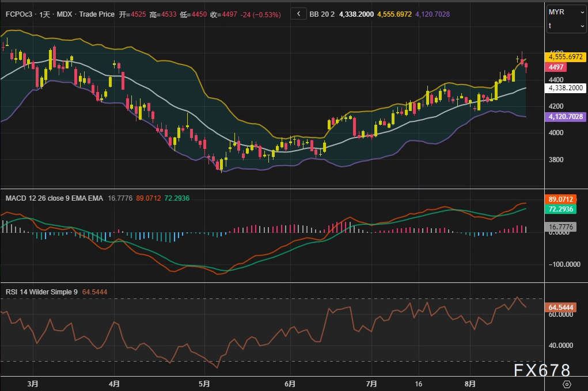The image size is (588, 391).
Task: Expand the 't' unit dropdown
Action: coord(566,26)
